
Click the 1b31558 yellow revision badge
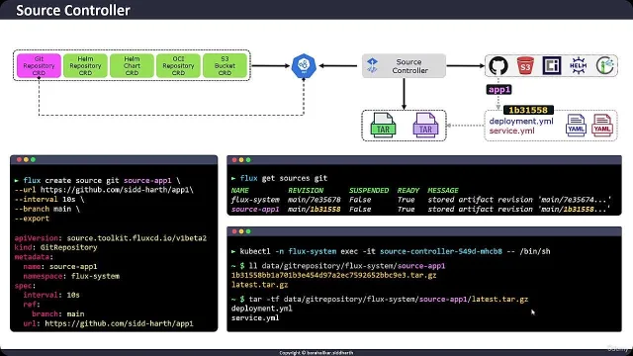[x=528, y=110]
